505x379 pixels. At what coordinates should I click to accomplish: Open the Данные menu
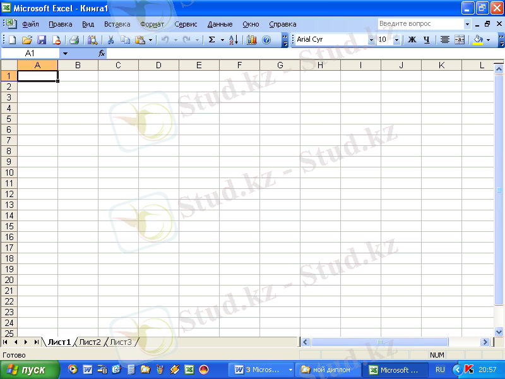click(x=220, y=24)
